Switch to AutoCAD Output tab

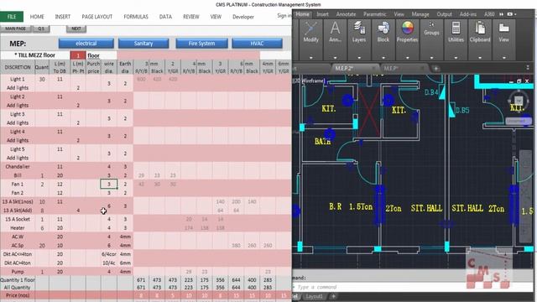[x=444, y=14]
